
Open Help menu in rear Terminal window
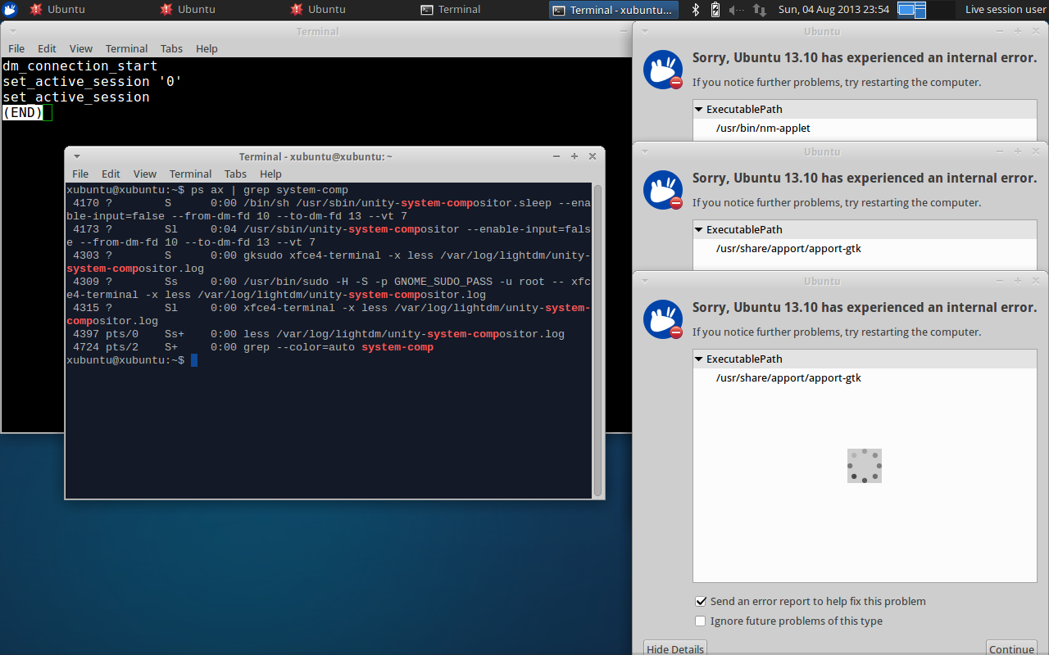[x=207, y=48]
